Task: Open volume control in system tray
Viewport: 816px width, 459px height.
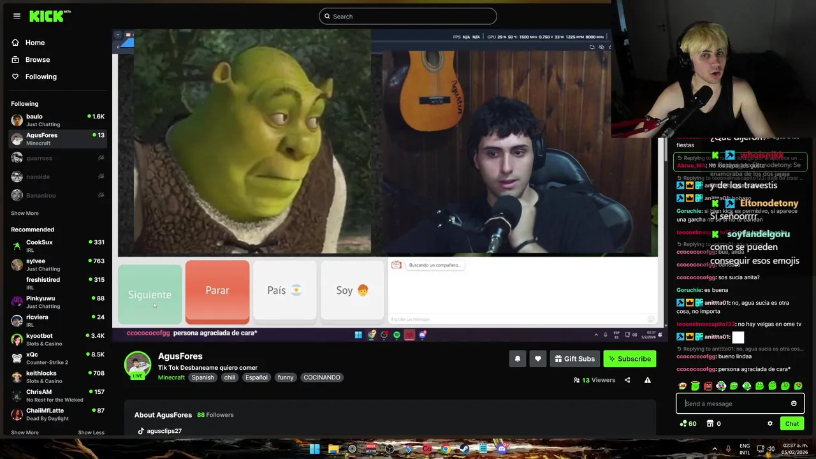Action: (x=771, y=449)
